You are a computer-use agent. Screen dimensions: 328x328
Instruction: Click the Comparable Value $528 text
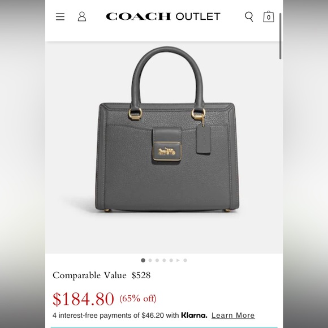[x=101, y=275]
